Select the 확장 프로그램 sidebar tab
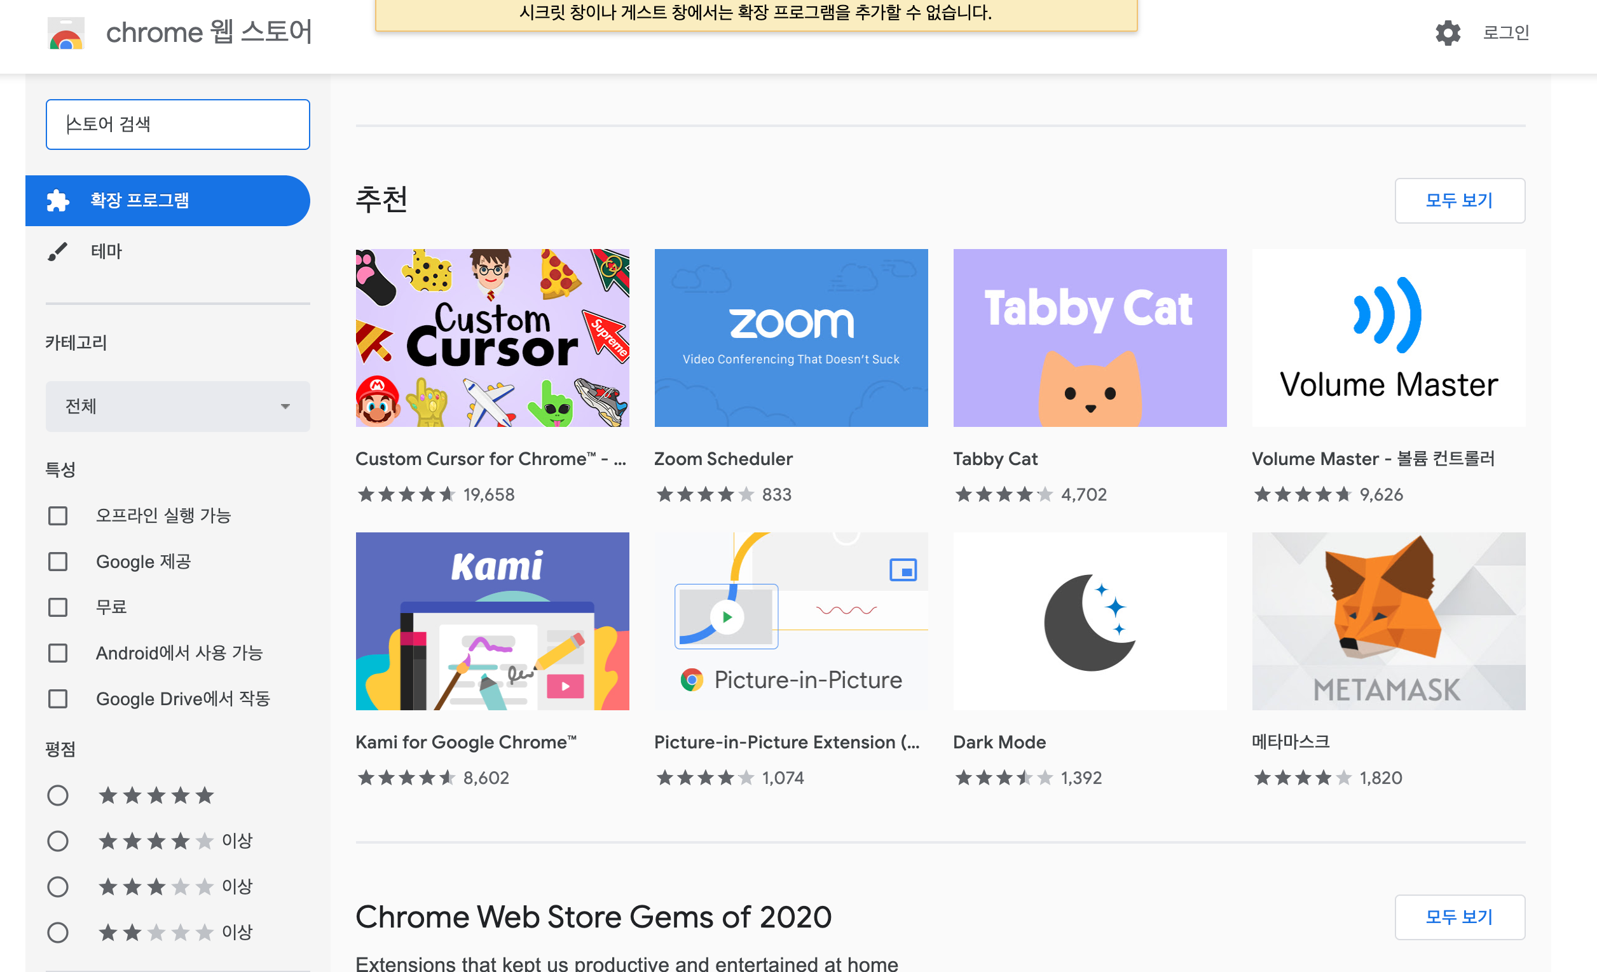 click(167, 200)
